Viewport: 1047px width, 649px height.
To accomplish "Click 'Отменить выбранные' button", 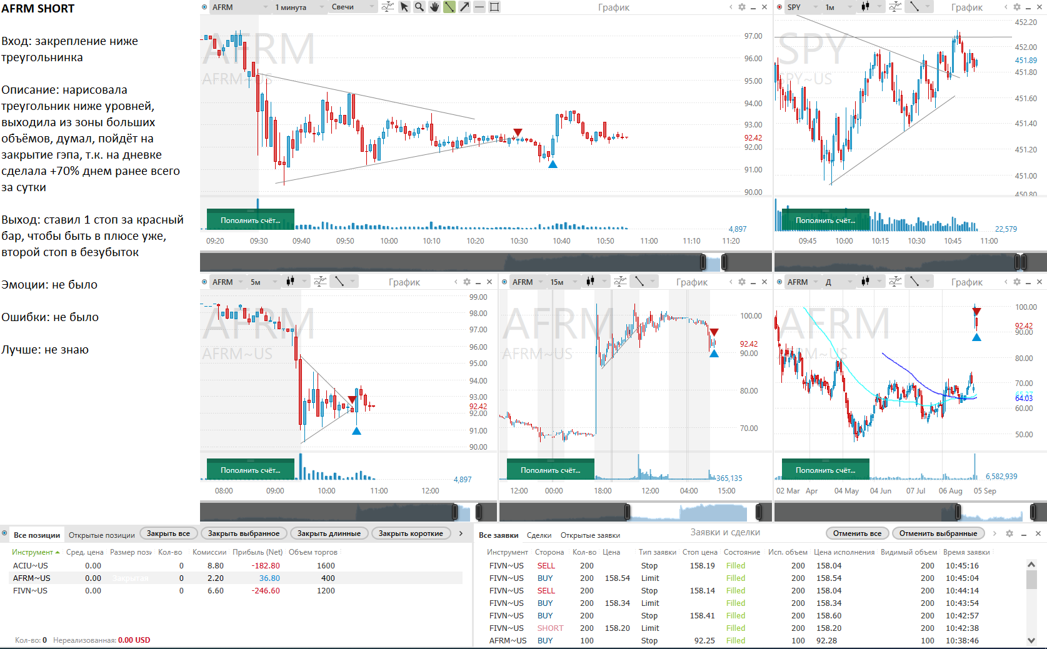I will coord(938,533).
